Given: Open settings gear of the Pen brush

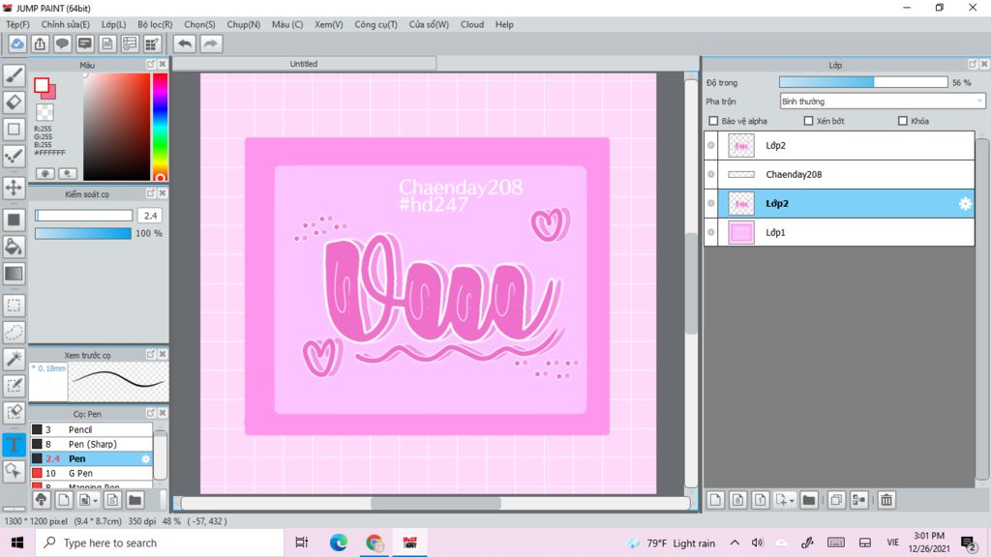Looking at the screenshot, I should click(x=145, y=459).
